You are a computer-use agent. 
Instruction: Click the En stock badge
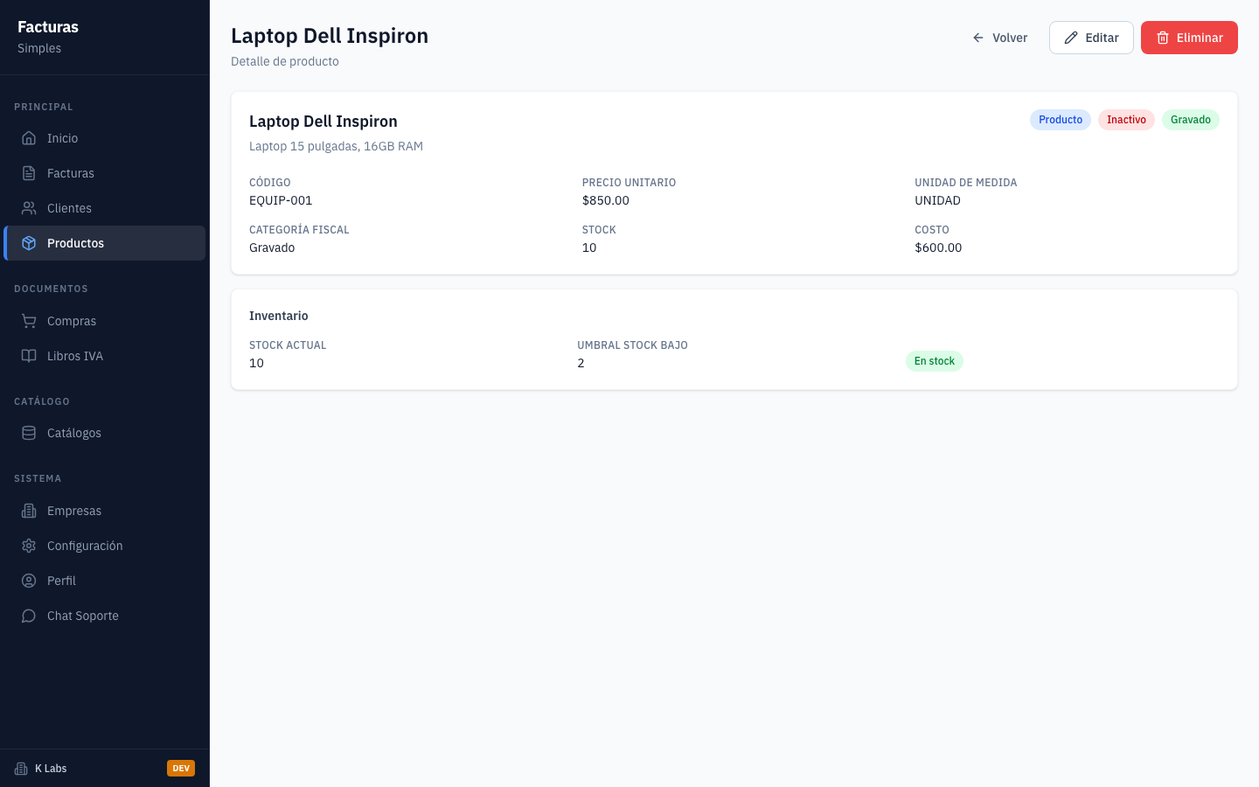(935, 361)
